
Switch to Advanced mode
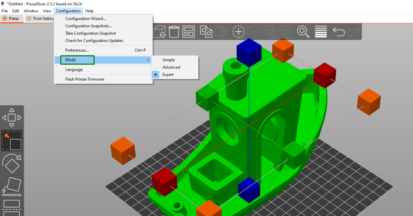(x=171, y=67)
